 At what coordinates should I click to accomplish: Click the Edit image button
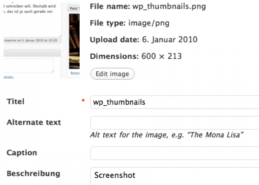[112, 74]
